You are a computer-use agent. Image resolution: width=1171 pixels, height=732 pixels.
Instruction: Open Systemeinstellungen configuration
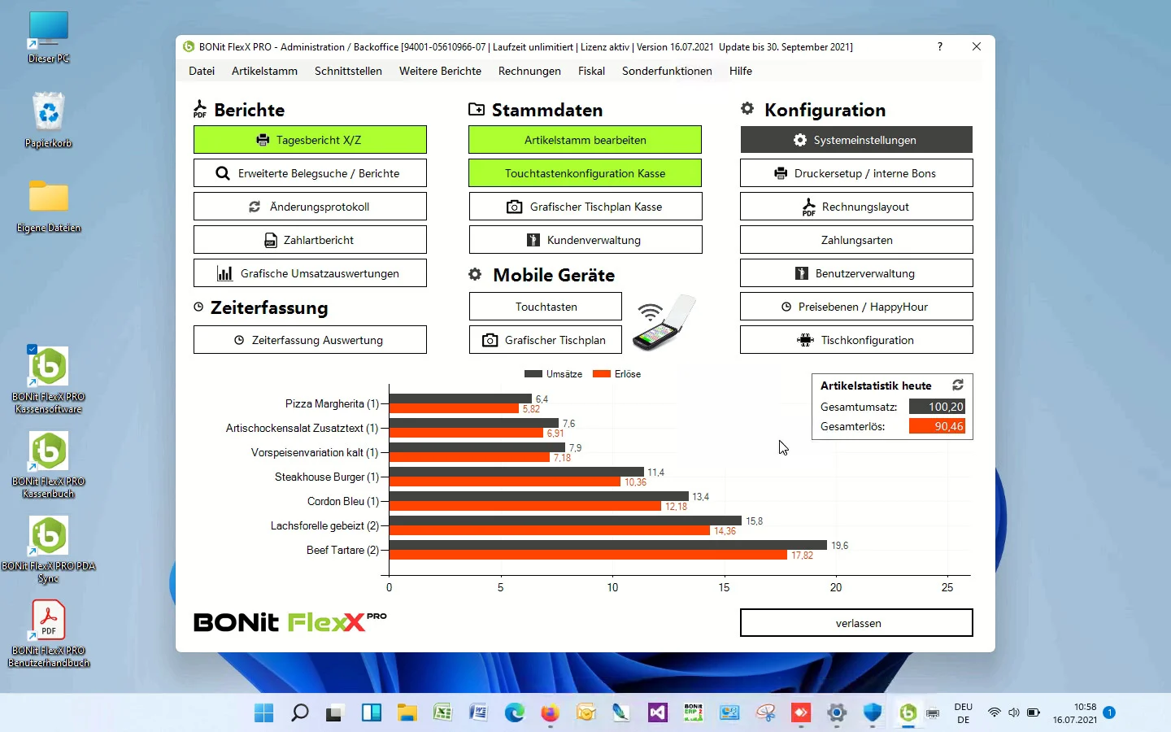coord(856,140)
